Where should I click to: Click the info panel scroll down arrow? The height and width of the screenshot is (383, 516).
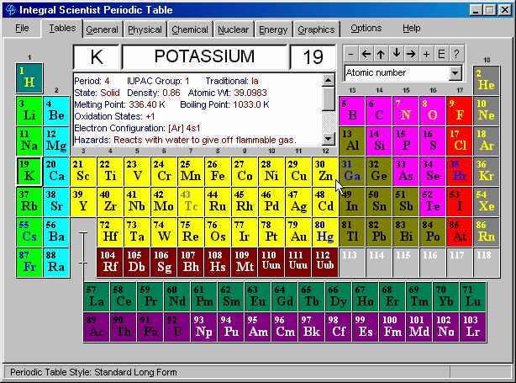328,139
